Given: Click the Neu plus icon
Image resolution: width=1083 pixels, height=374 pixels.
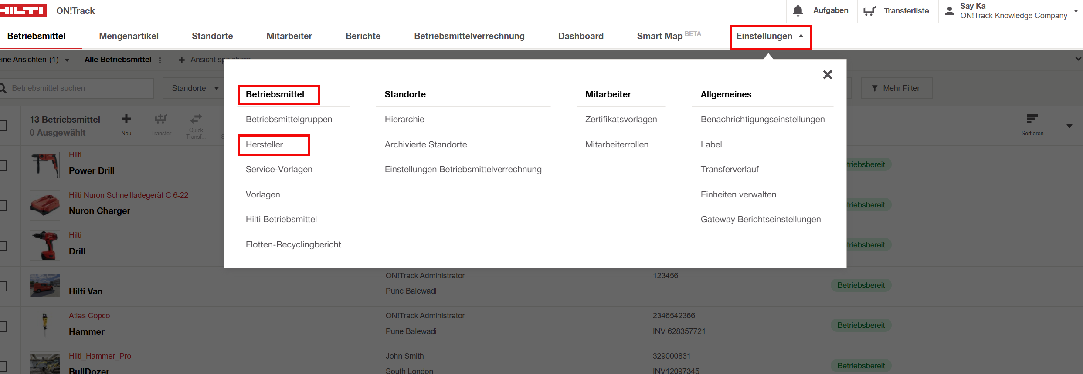Looking at the screenshot, I should [x=126, y=119].
